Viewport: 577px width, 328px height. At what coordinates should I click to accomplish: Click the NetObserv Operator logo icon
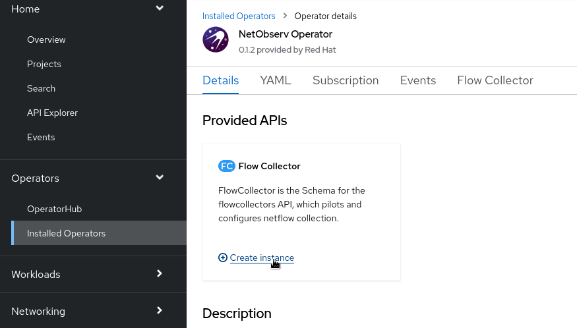[216, 40]
